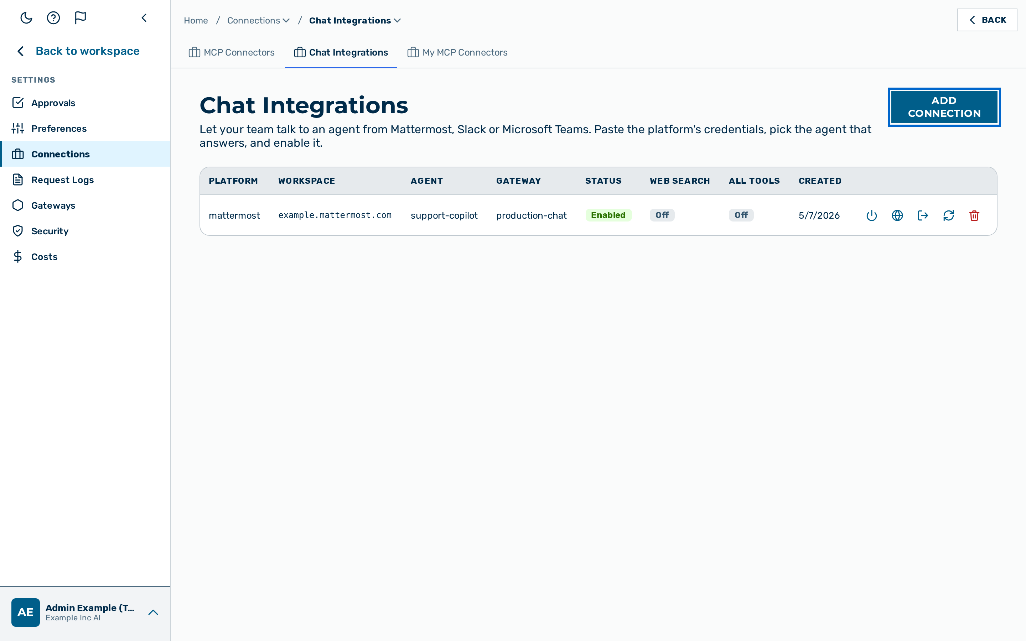1026x641 pixels.
Task: Click example.mattermost.com workspace cell
Action: [335, 215]
